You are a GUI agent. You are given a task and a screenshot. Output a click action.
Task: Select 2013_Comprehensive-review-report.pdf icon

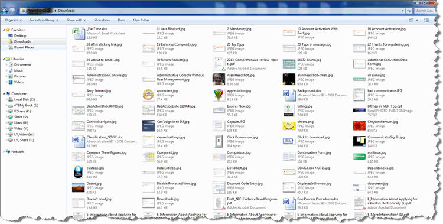pyautogui.click(x=219, y=64)
